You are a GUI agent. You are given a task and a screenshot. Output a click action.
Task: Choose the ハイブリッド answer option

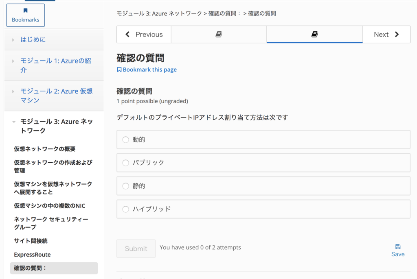(125, 209)
